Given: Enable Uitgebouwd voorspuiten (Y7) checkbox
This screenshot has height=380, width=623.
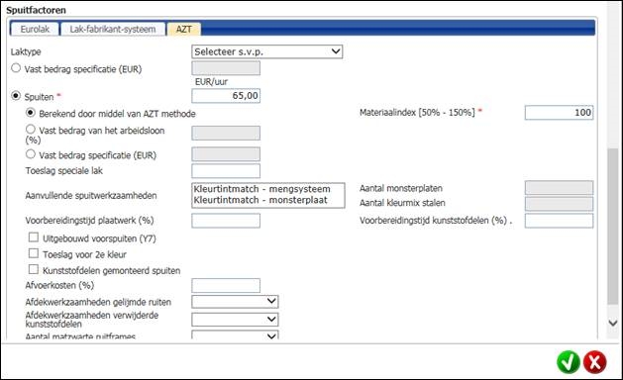Looking at the screenshot, I should pos(34,237).
